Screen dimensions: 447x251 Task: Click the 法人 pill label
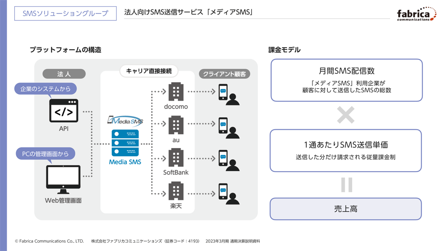click(x=64, y=74)
